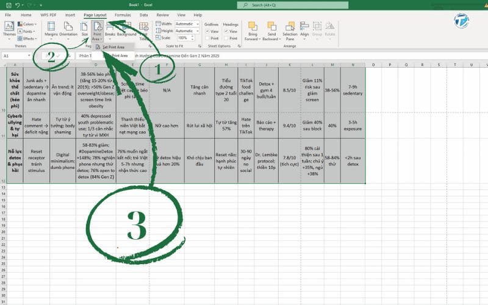Screen dimensions: 488x305
Task: Click cell containing '3-5h exposure'
Action: (353, 126)
